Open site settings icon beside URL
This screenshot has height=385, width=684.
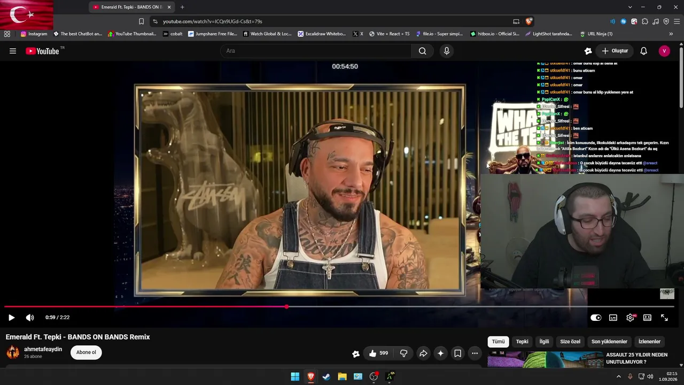coord(155,21)
